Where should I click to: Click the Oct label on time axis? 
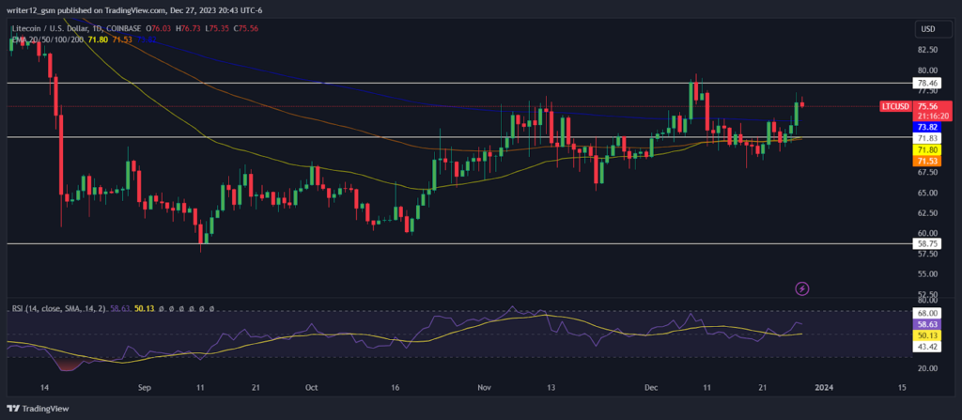coord(311,387)
